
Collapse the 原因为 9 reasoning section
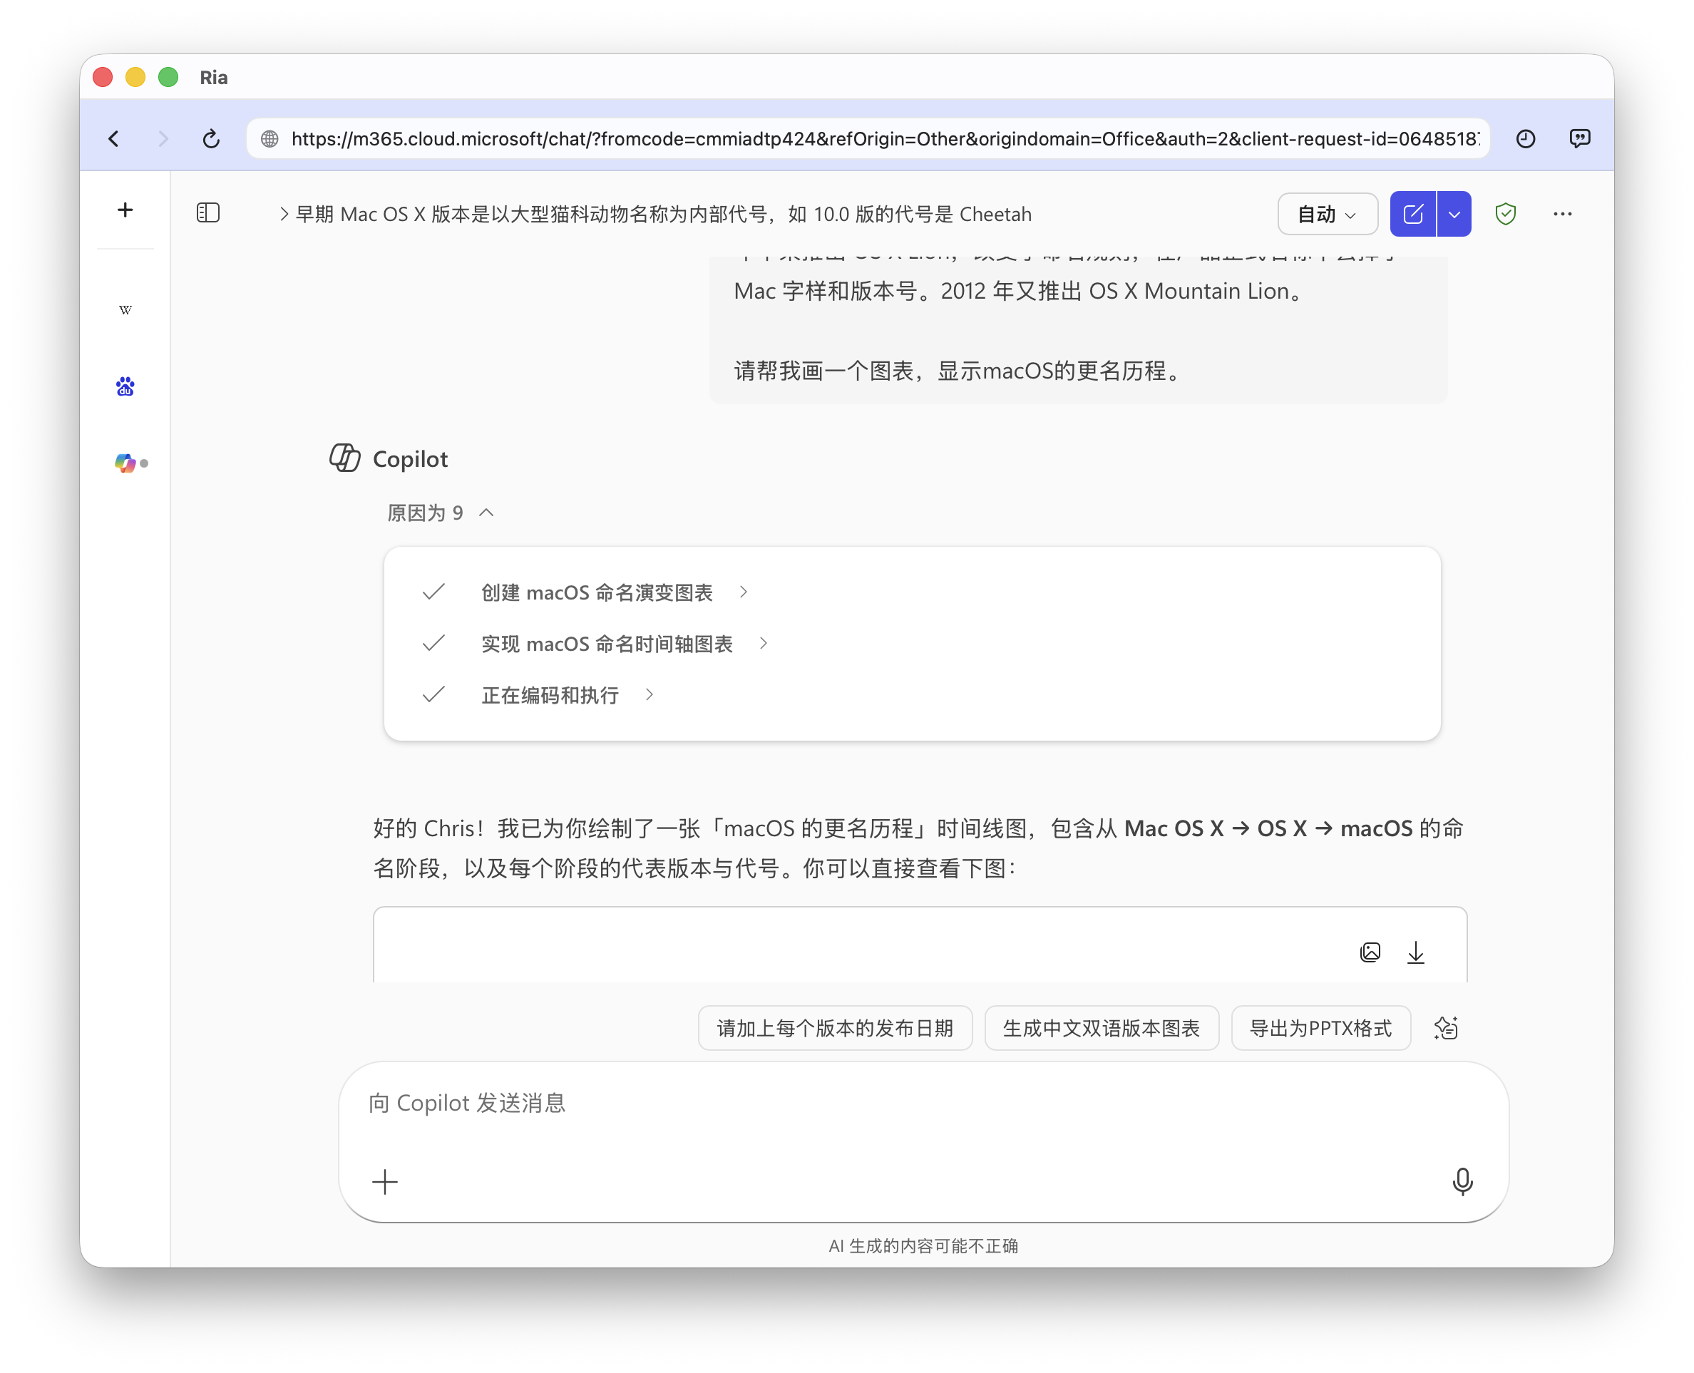pyautogui.click(x=441, y=513)
